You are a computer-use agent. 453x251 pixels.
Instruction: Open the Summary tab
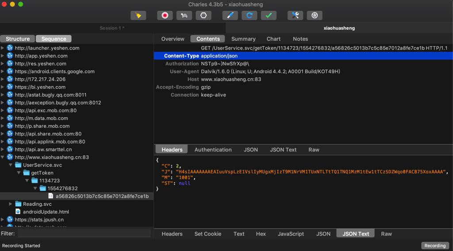tap(243, 39)
